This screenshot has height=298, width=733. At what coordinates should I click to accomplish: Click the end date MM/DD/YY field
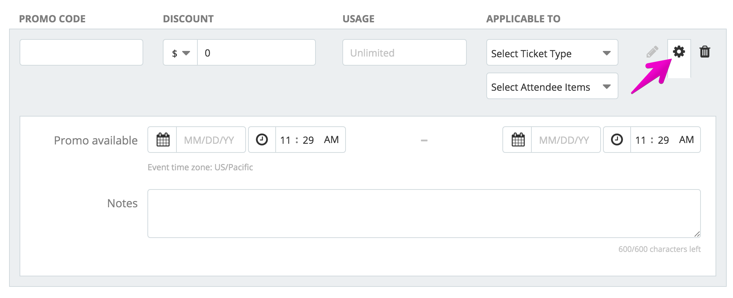coord(566,140)
